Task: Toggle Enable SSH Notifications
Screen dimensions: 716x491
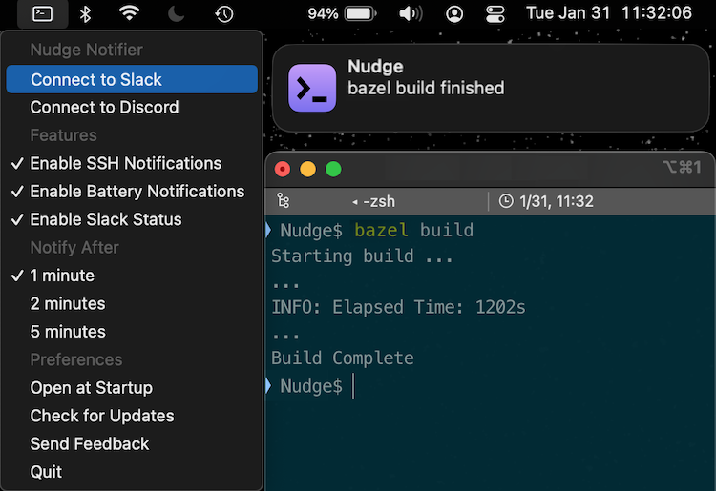Action: tap(132, 163)
